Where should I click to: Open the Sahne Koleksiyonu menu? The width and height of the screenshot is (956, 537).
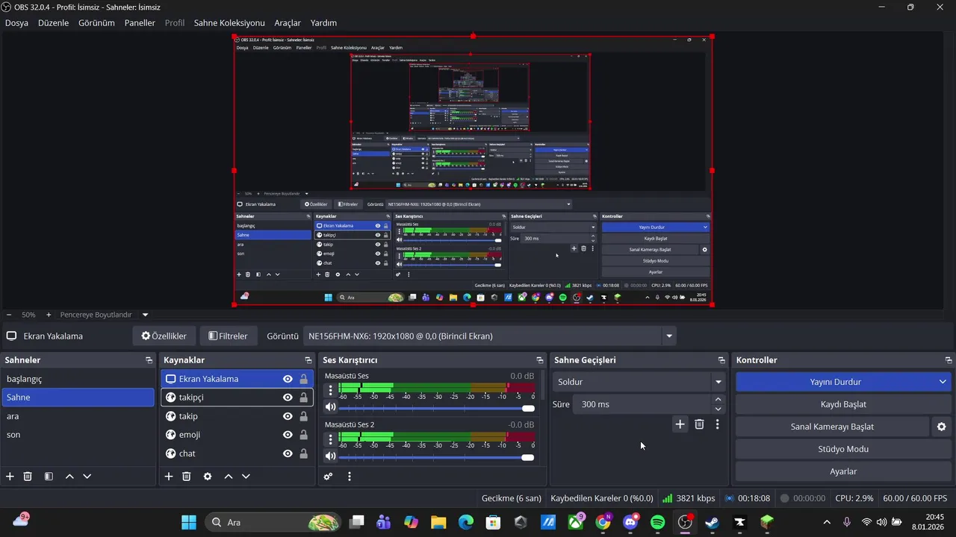click(x=229, y=23)
